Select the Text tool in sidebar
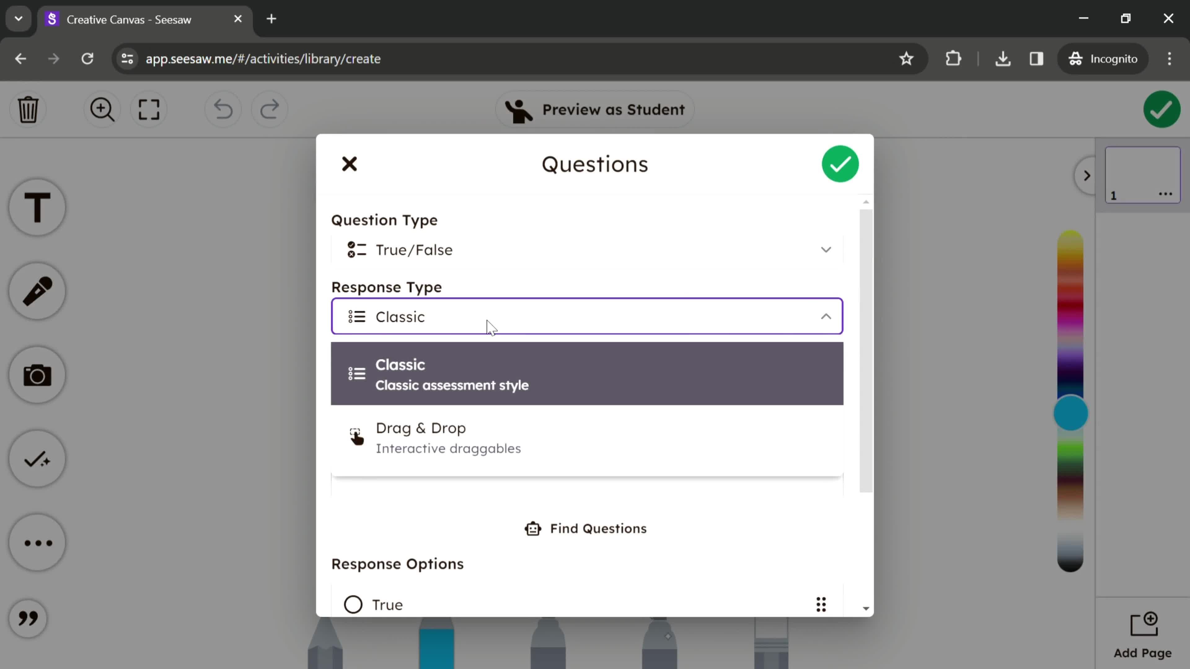The height and width of the screenshot is (669, 1190). 37,208
